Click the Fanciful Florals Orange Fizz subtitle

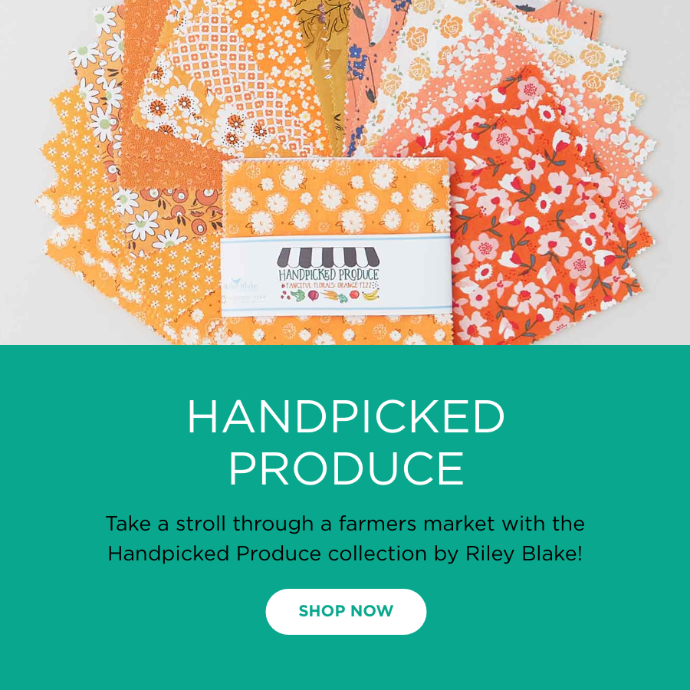point(328,285)
